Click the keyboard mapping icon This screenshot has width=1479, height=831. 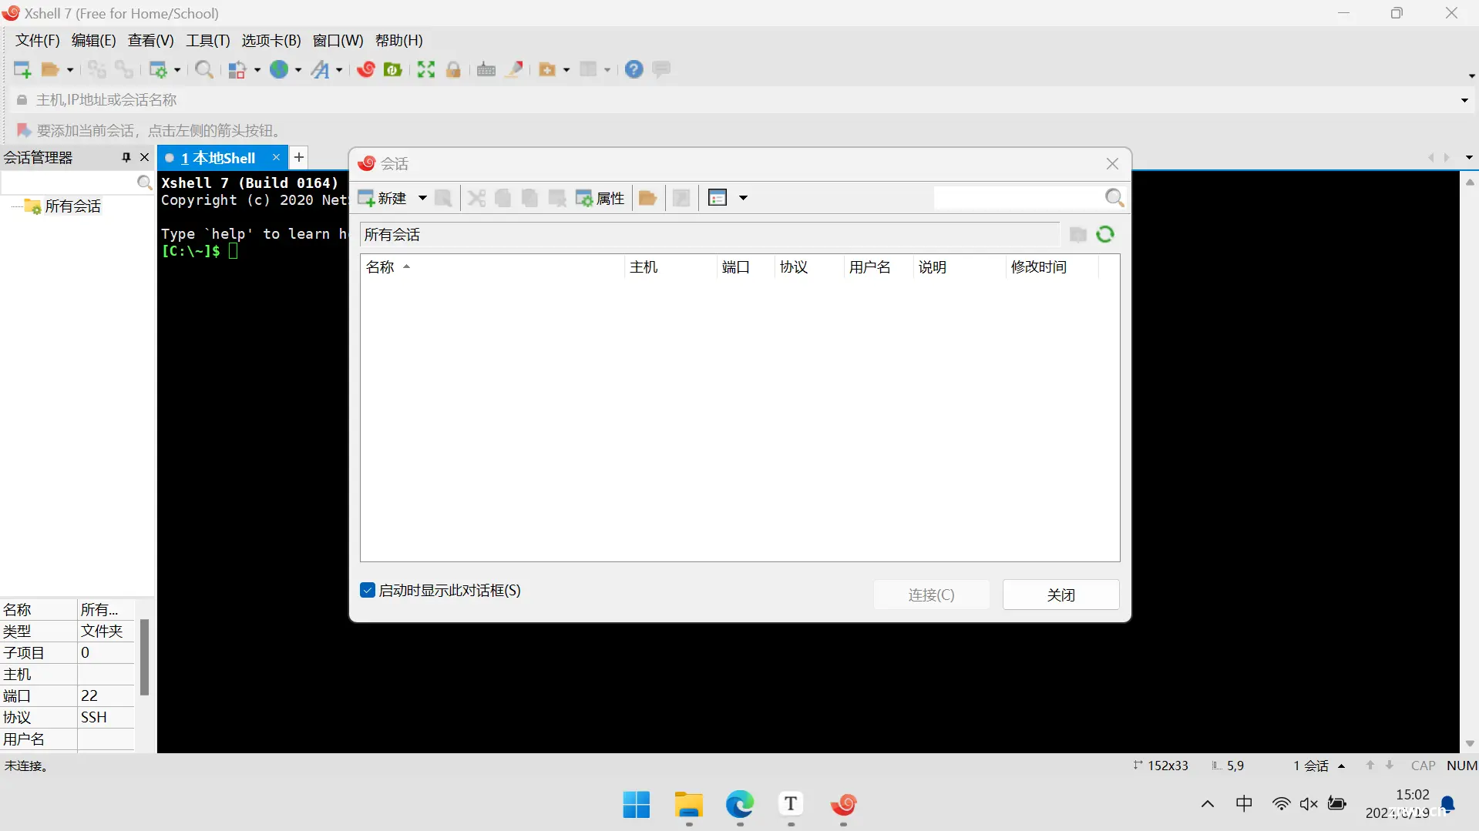point(486,70)
